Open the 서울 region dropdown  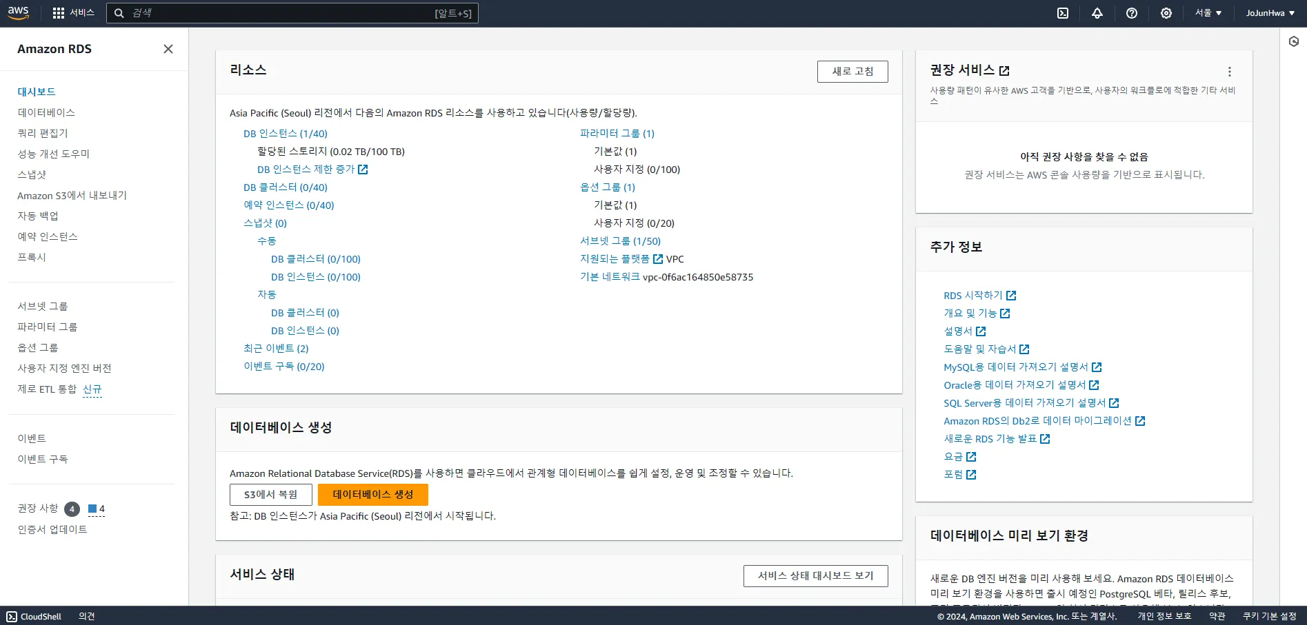1208,13
